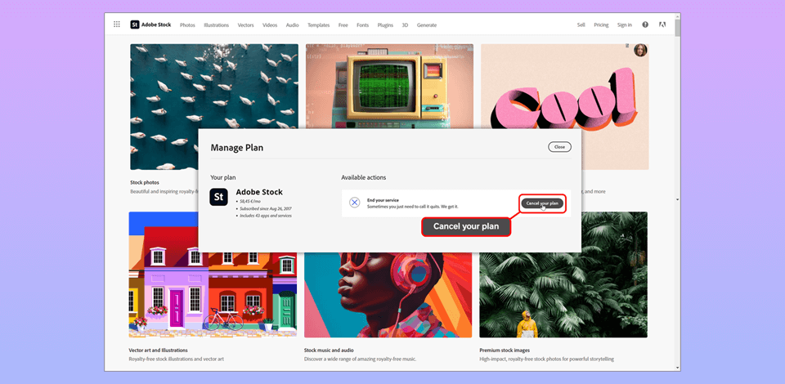
Task: Go to the Free section
Action: [343, 25]
